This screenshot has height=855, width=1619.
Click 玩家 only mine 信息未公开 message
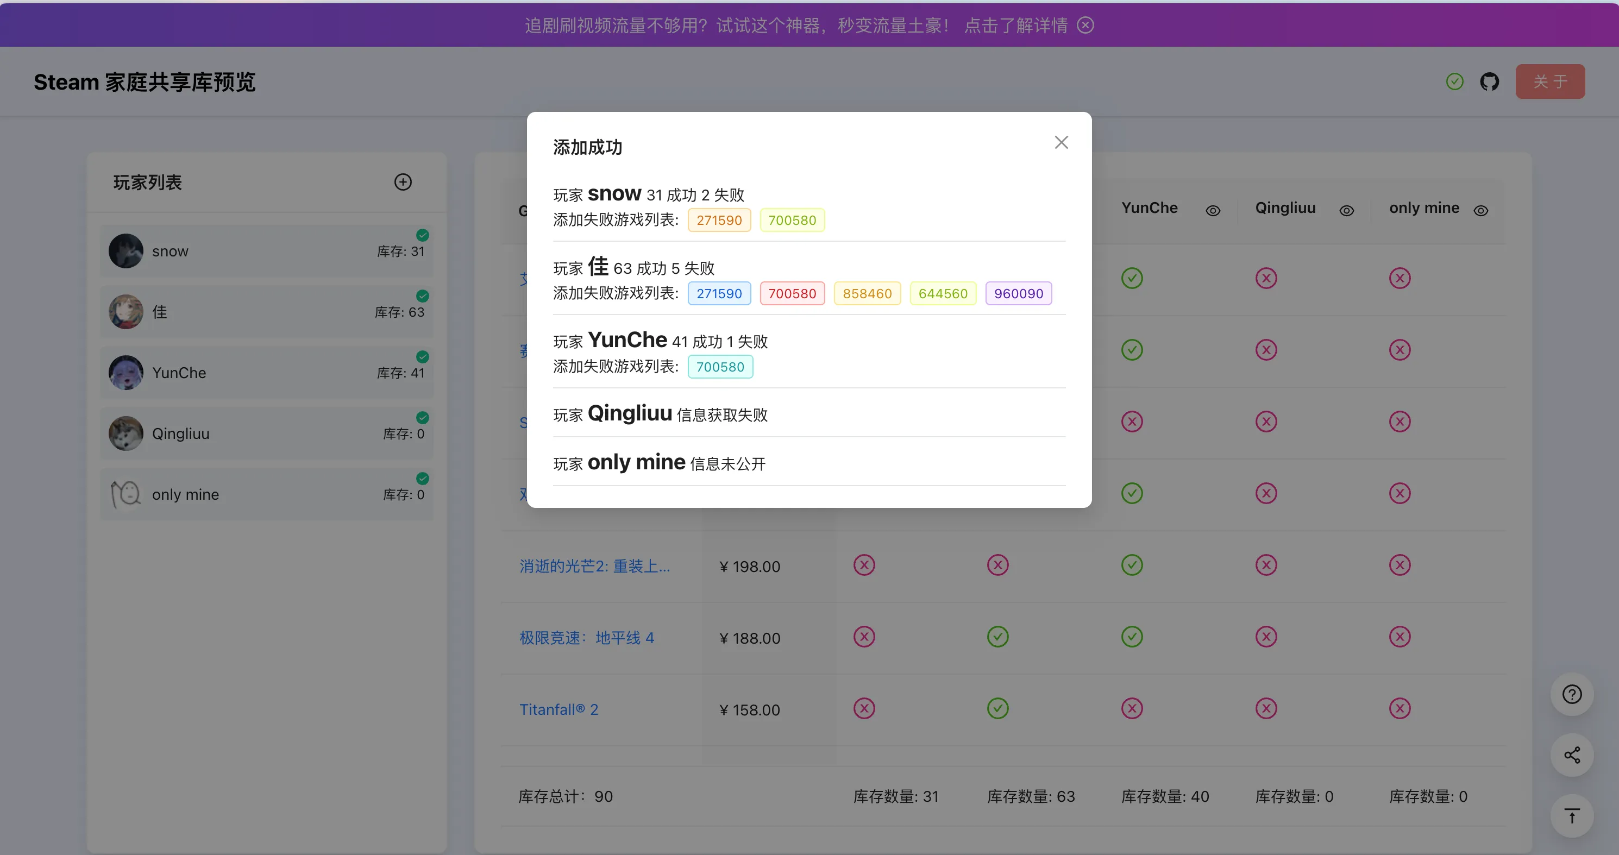tap(660, 463)
